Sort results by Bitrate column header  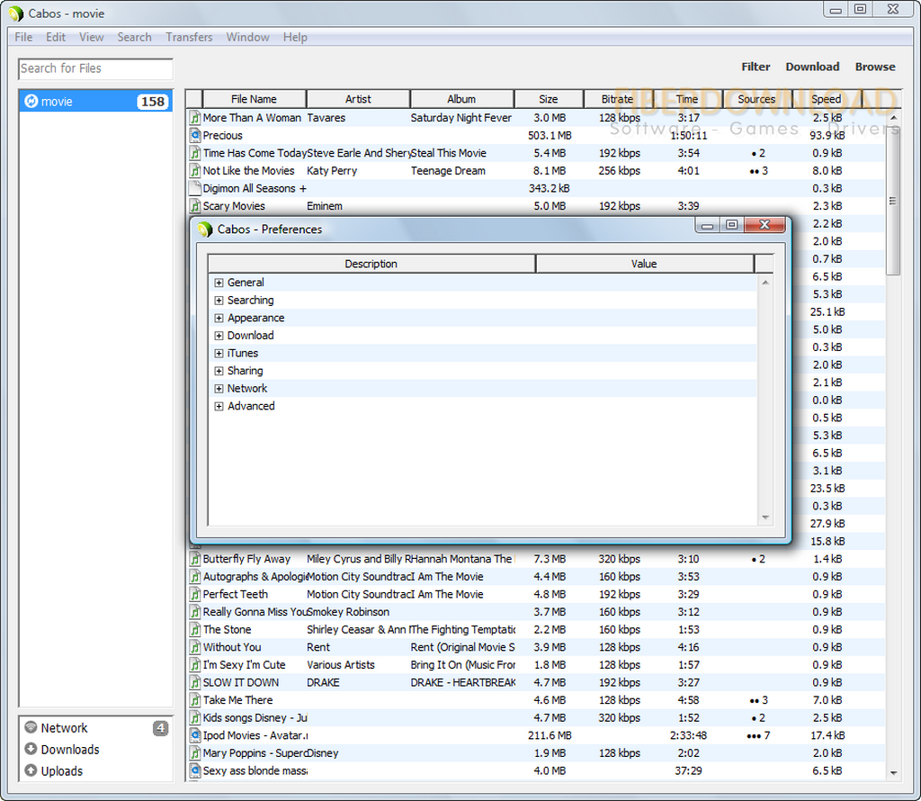pyautogui.click(x=617, y=99)
